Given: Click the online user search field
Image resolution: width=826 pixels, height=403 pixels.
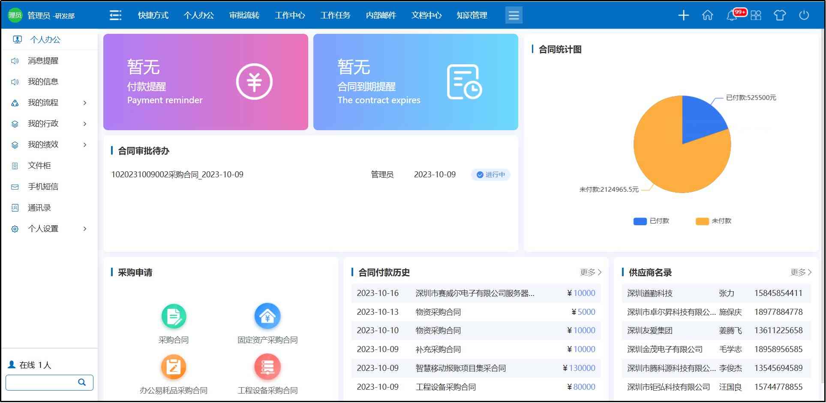Looking at the screenshot, I should (42, 382).
